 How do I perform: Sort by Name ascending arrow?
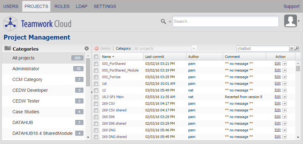[x=113, y=56]
